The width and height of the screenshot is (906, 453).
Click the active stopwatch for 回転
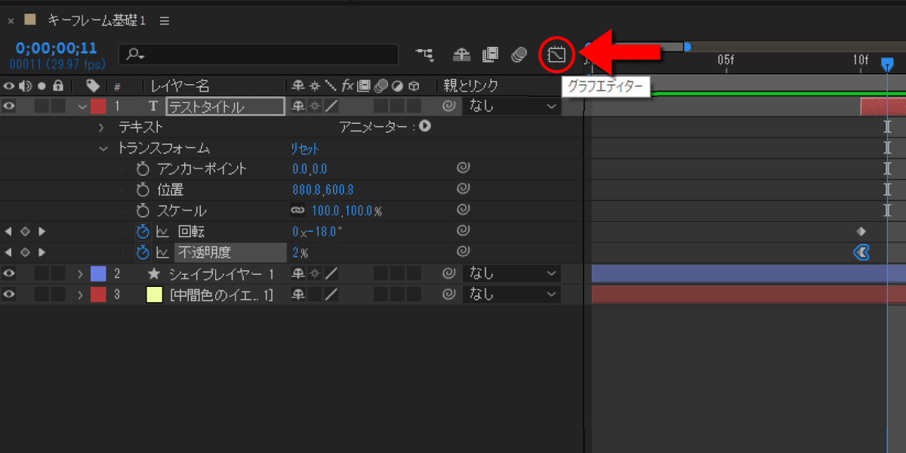point(143,232)
